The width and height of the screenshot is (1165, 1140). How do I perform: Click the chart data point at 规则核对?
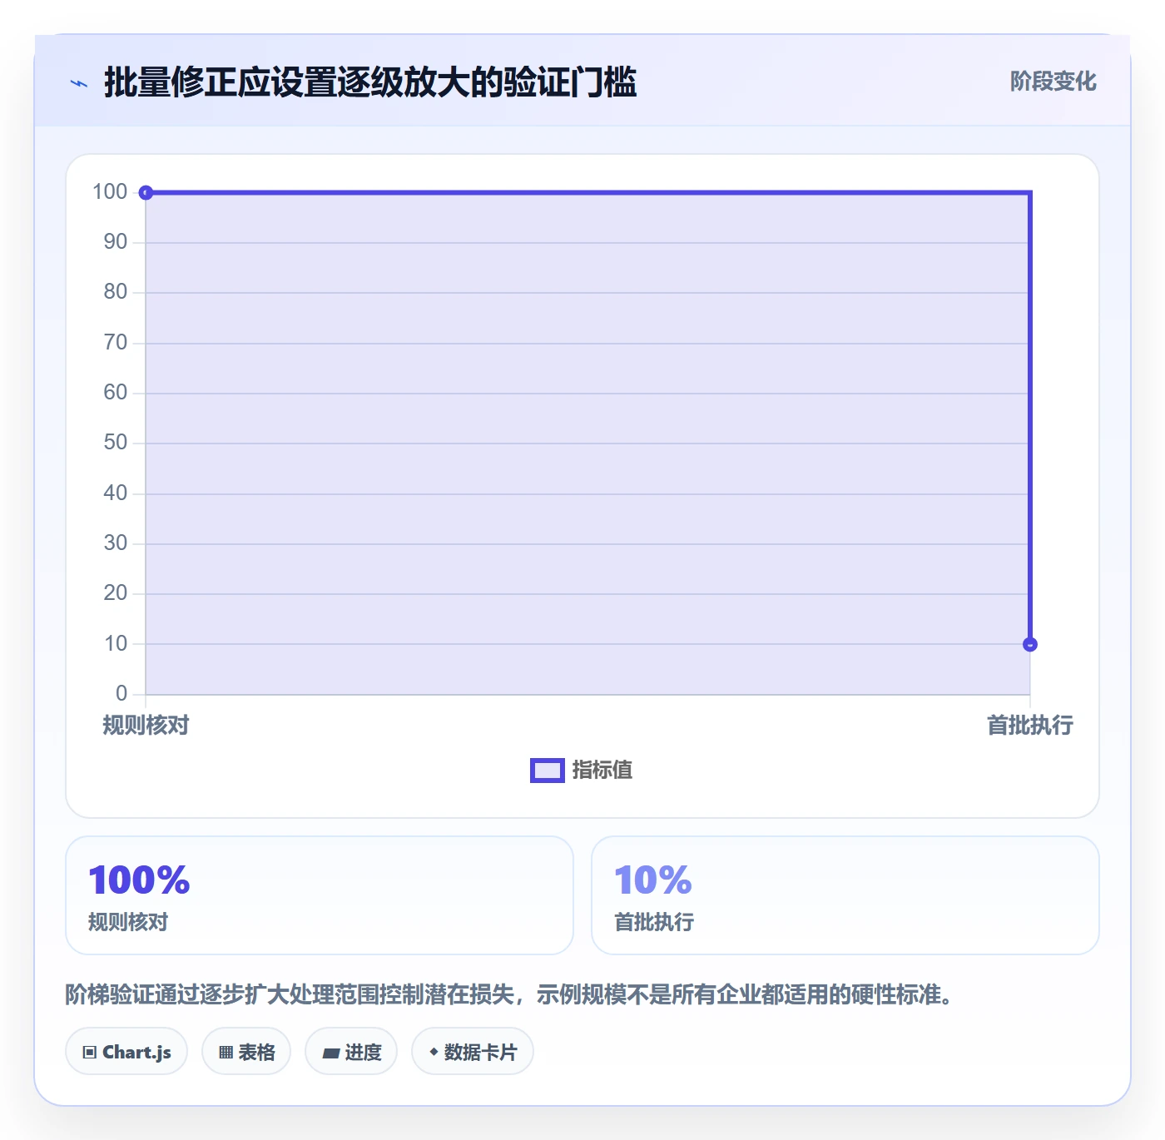click(x=146, y=193)
